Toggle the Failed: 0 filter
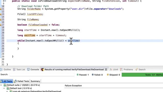Image resolution: width=163 pixels, height=92 pixels. point(97,75)
